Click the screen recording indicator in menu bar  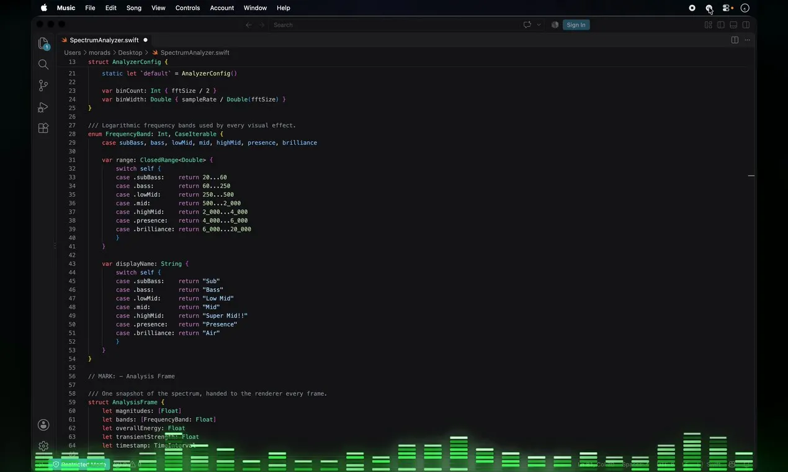pyautogui.click(x=692, y=8)
